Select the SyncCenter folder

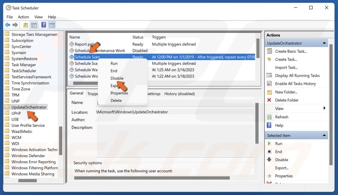pos(21,47)
